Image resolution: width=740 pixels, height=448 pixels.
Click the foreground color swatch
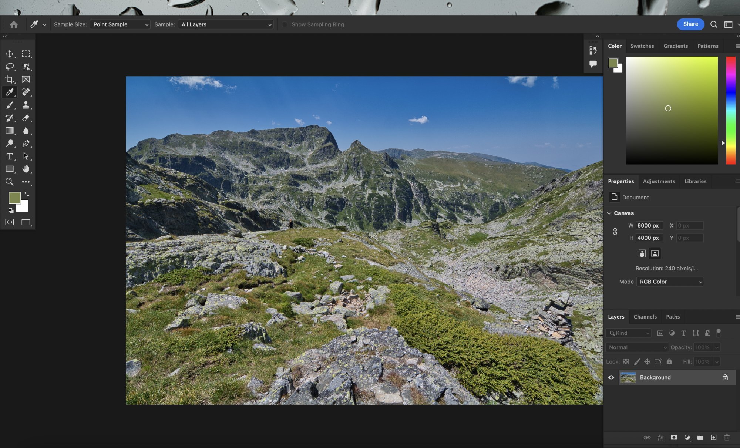[x=14, y=198]
